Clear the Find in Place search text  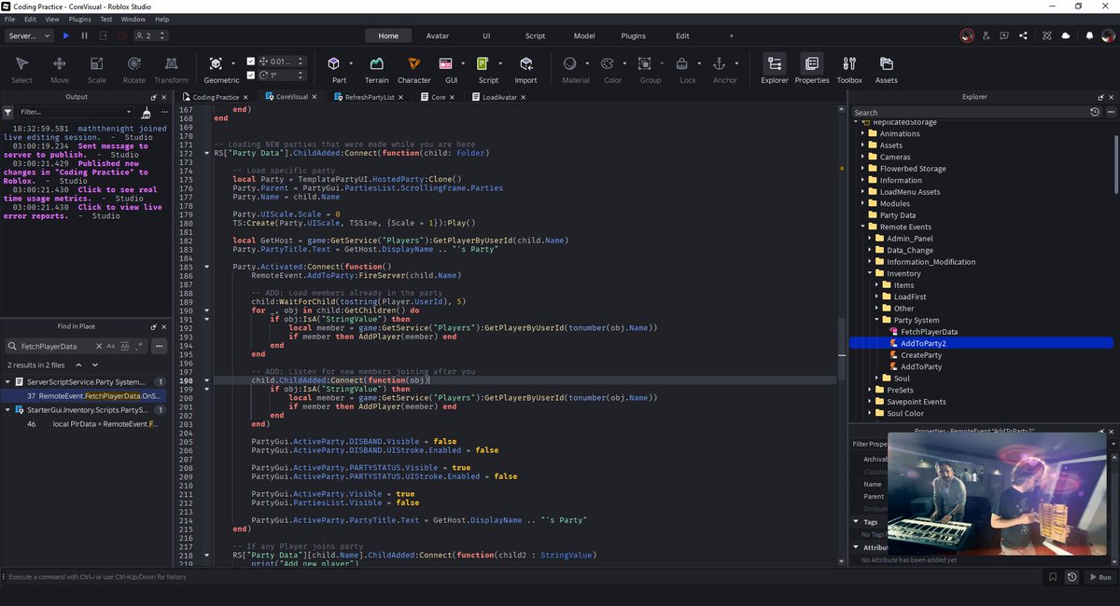[x=98, y=346]
